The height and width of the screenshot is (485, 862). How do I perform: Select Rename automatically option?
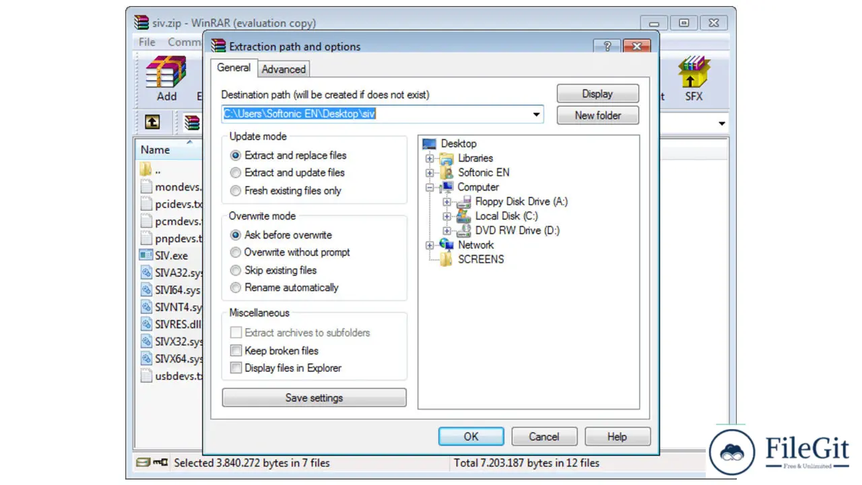(x=236, y=288)
